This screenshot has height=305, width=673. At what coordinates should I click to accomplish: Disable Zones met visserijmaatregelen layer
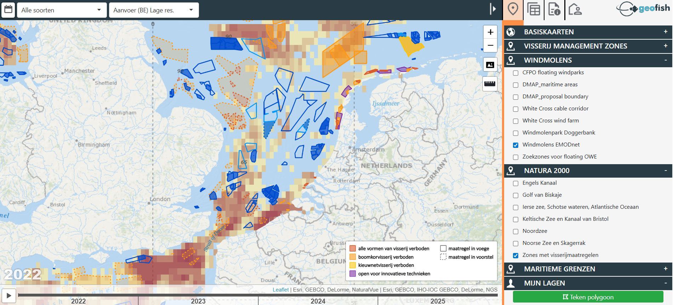pos(515,255)
